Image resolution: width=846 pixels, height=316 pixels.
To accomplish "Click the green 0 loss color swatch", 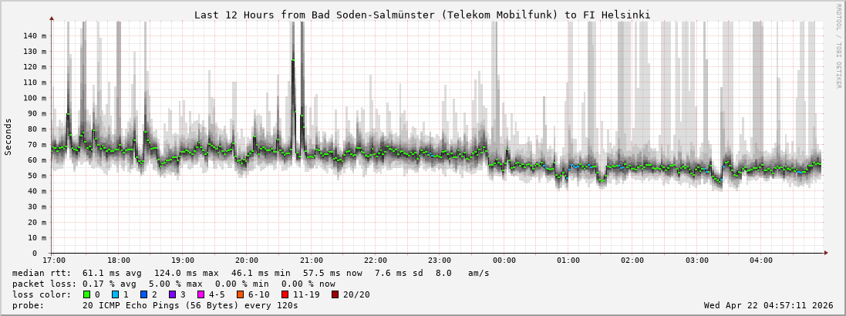I will click(x=86, y=294).
